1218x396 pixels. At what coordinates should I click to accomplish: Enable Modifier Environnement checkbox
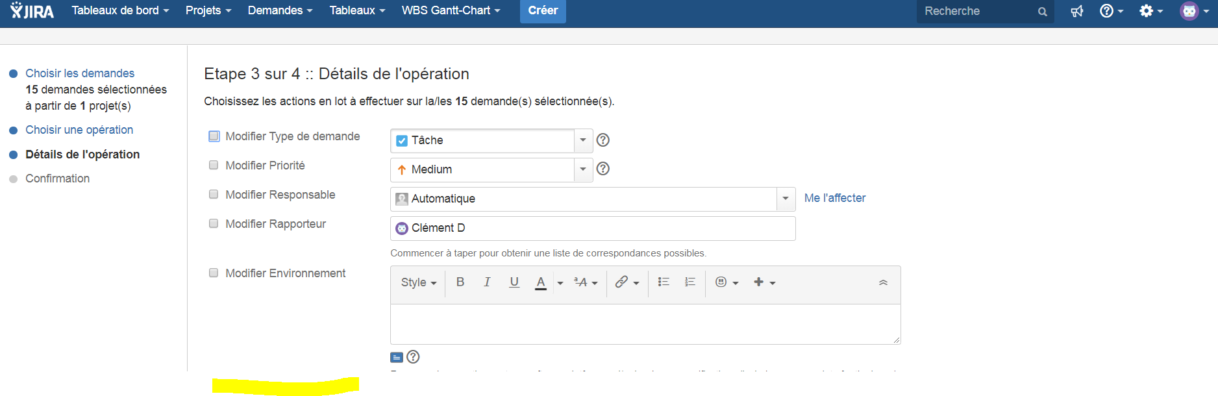(x=214, y=273)
